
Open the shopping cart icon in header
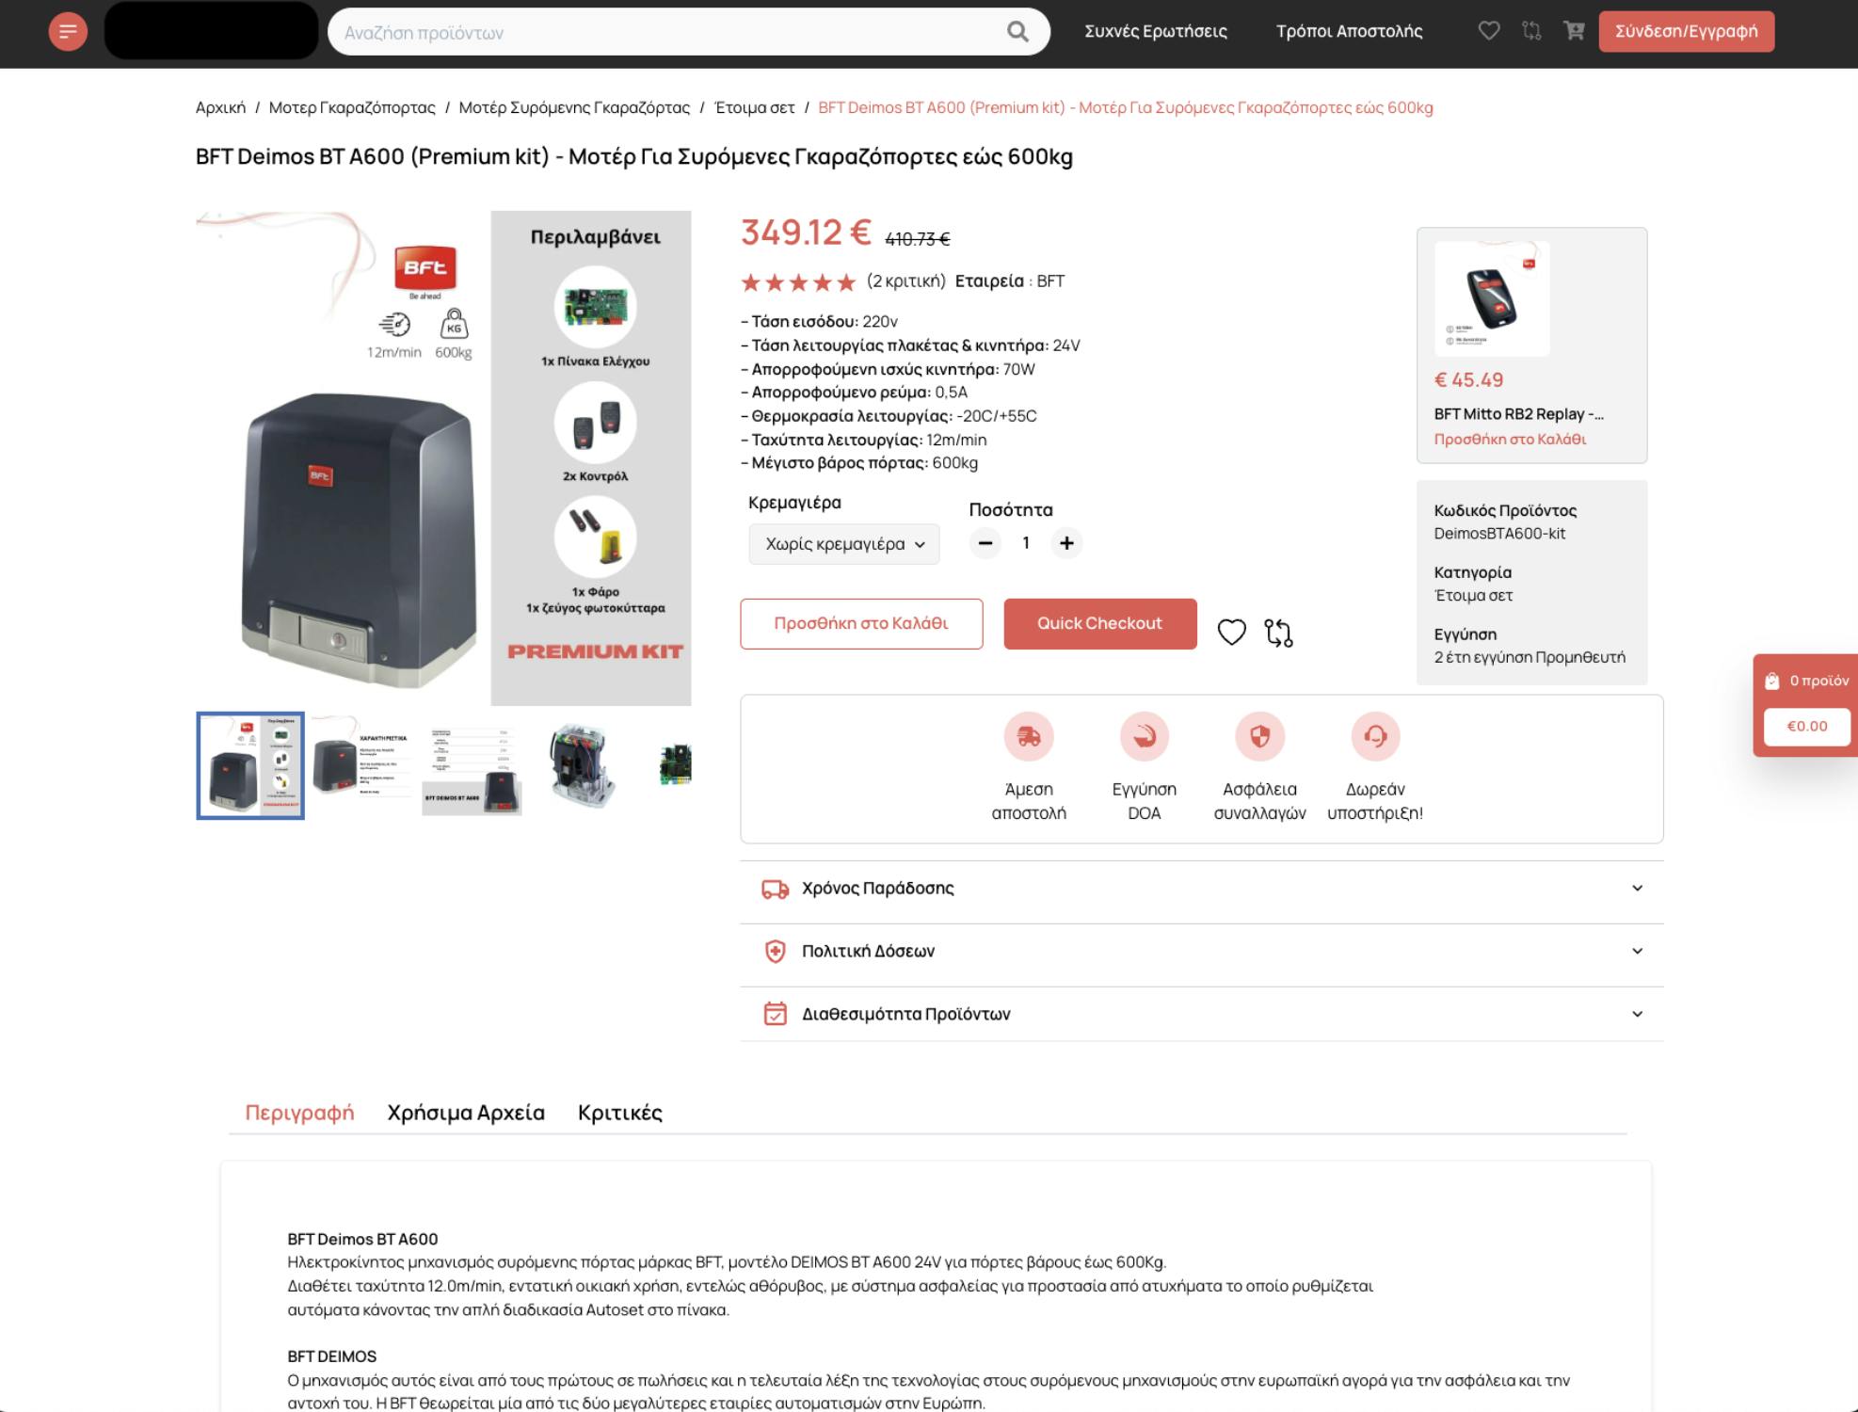coord(1574,31)
